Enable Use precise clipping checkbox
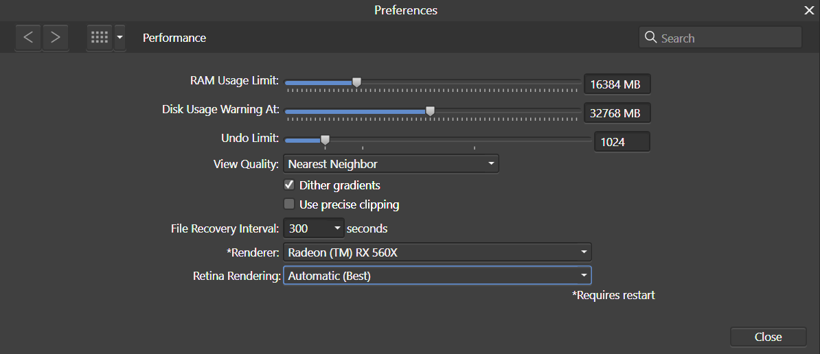The image size is (820, 354). click(x=288, y=204)
